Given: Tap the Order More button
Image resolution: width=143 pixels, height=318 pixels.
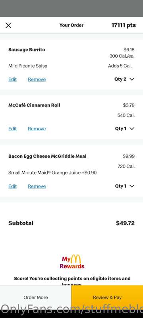Looking at the screenshot, I should [36, 297].
